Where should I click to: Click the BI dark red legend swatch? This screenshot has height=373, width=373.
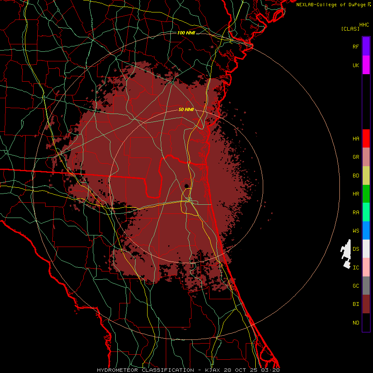(x=366, y=304)
